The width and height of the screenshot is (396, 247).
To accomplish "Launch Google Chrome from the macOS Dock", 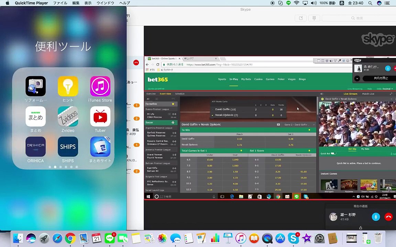I will pos(70,238).
